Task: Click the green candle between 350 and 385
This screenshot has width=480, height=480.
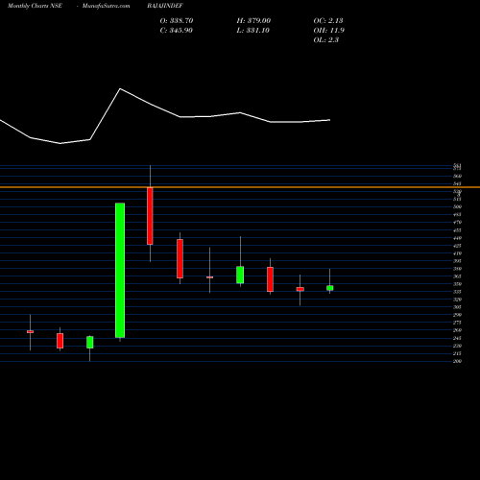Action: click(x=240, y=275)
